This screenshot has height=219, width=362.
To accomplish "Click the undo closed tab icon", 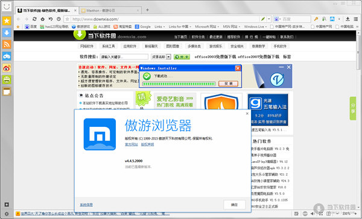I will (x=51, y=19).
